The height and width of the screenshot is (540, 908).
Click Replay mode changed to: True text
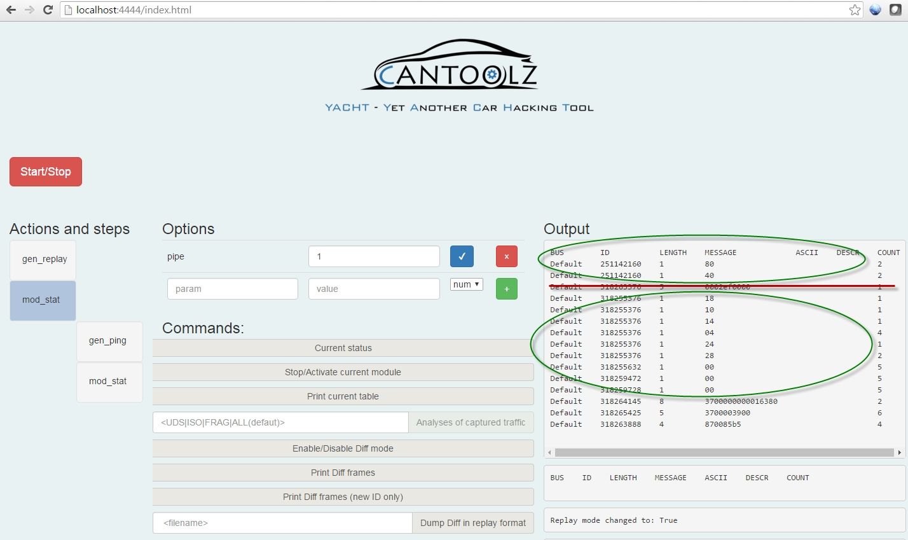coord(614,520)
